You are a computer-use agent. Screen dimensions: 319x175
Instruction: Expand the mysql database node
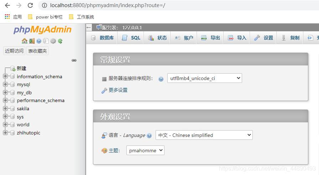point(5,84)
